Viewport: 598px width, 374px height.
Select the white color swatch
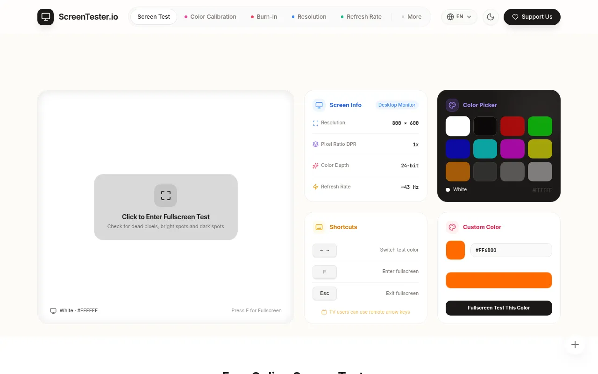(x=458, y=126)
